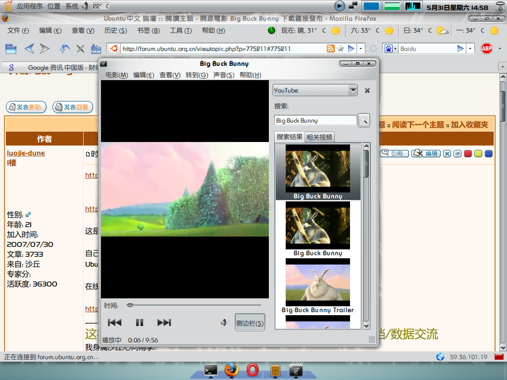Click red square icon on post
This screenshot has height=380, width=507.
pos(468,153)
